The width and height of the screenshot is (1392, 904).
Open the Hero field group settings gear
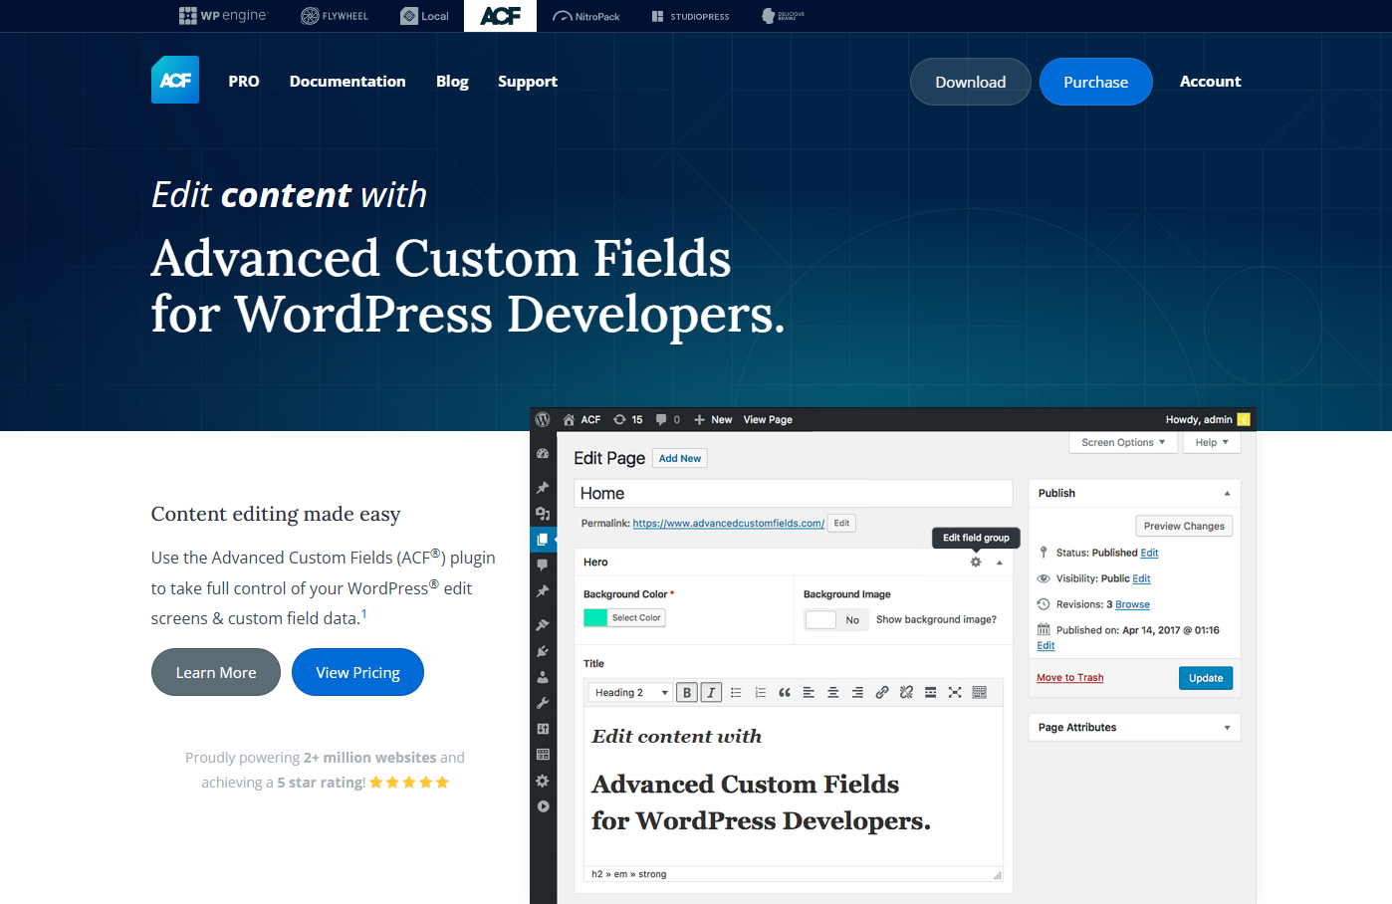(x=975, y=562)
